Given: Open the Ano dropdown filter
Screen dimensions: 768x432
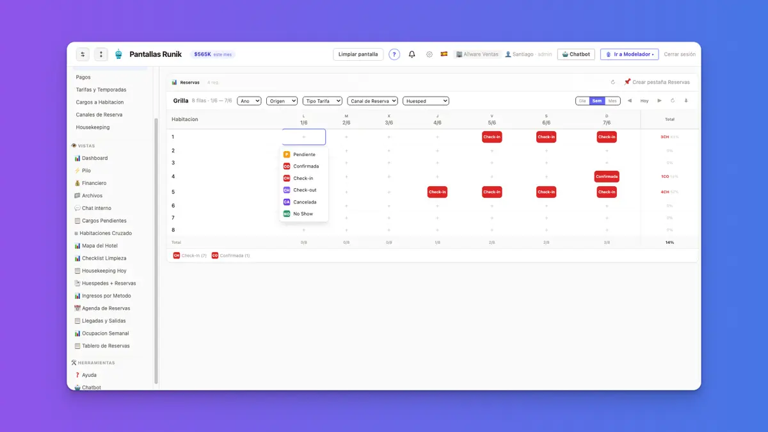Looking at the screenshot, I should 249,101.
